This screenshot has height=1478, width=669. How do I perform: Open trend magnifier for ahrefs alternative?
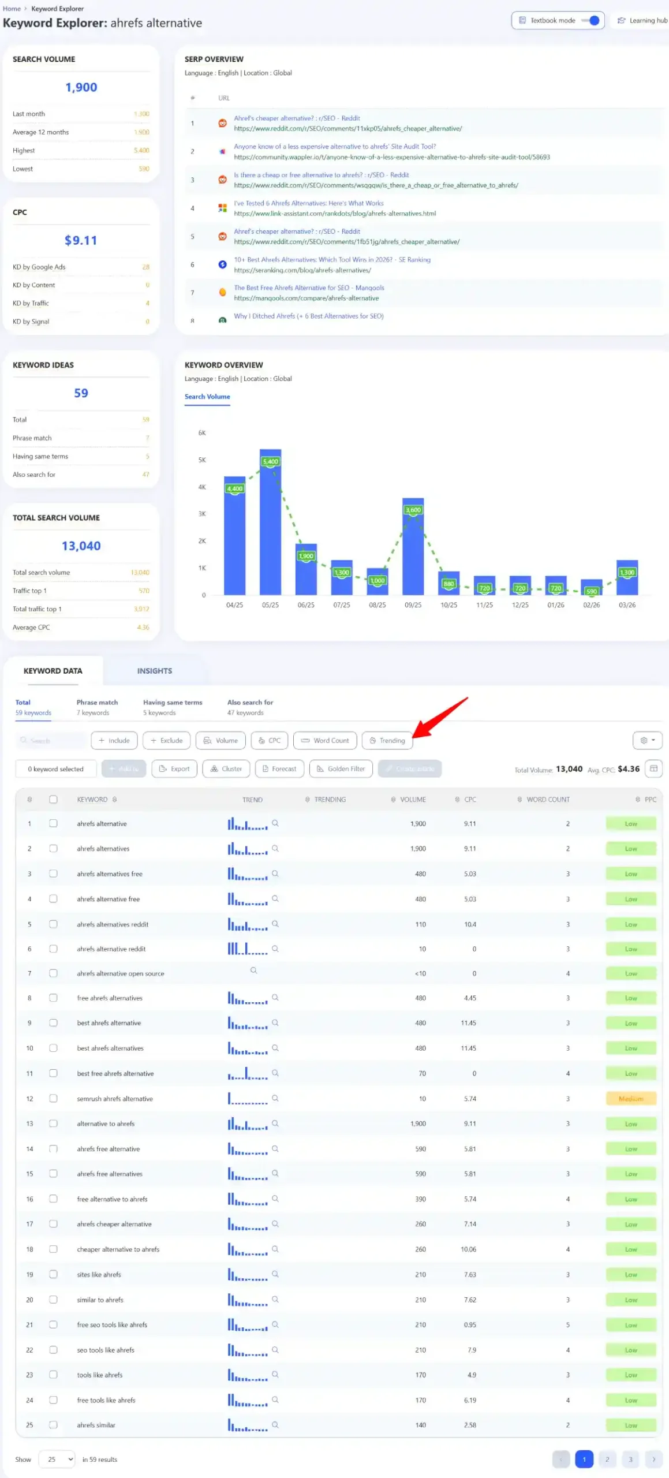(275, 823)
